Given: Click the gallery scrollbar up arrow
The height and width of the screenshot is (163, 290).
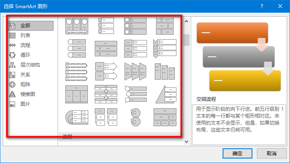Looking at the screenshot, I should [186, 22].
